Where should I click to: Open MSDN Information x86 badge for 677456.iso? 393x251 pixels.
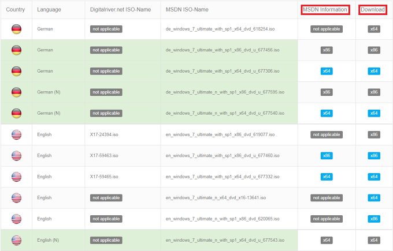[327, 50]
